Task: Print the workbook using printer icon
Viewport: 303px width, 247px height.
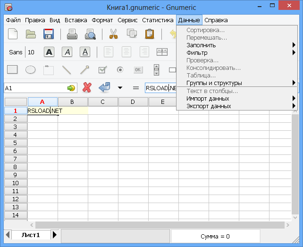Action: (x=72, y=34)
